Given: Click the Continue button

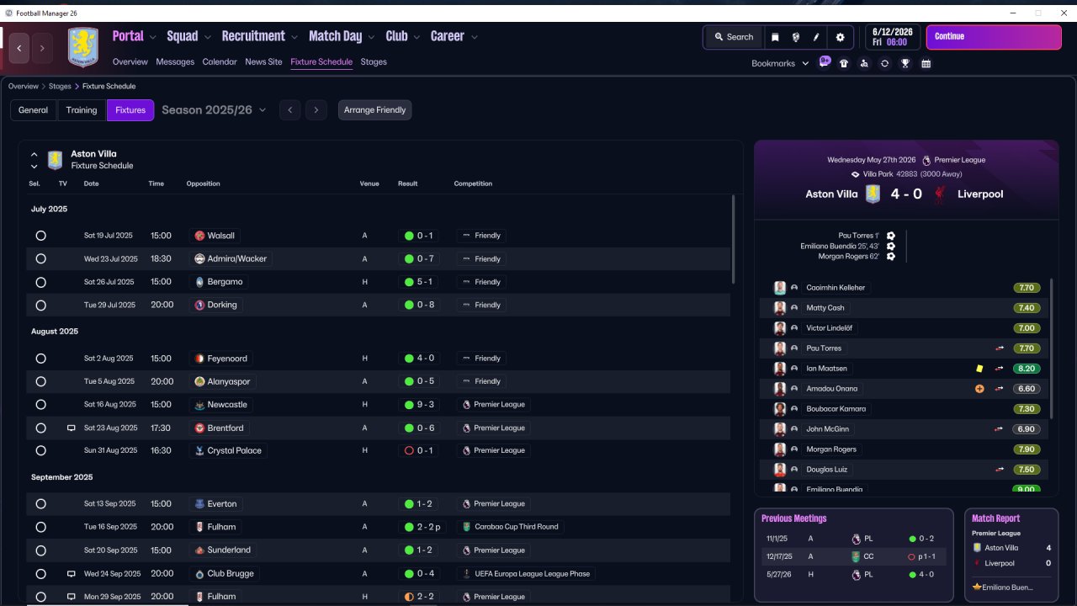Looking at the screenshot, I should pos(994,37).
